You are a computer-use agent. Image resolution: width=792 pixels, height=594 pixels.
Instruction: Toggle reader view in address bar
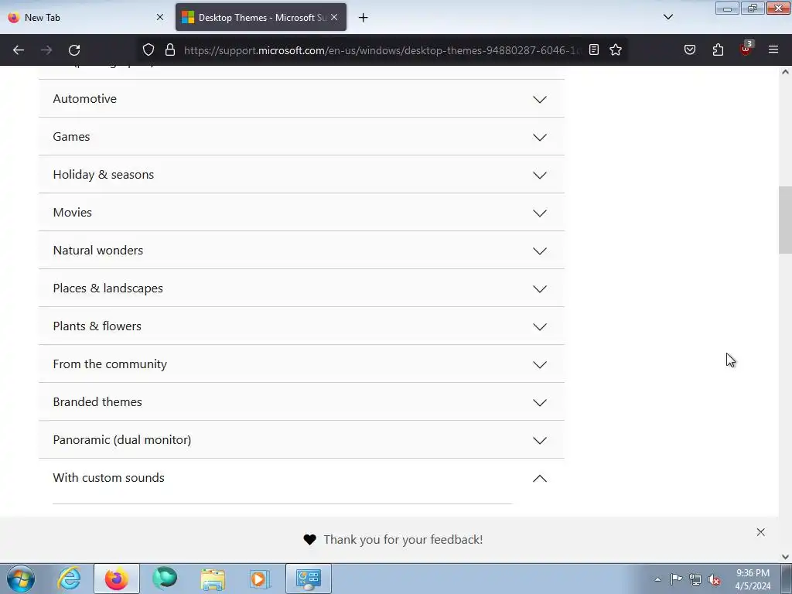pos(594,49)
